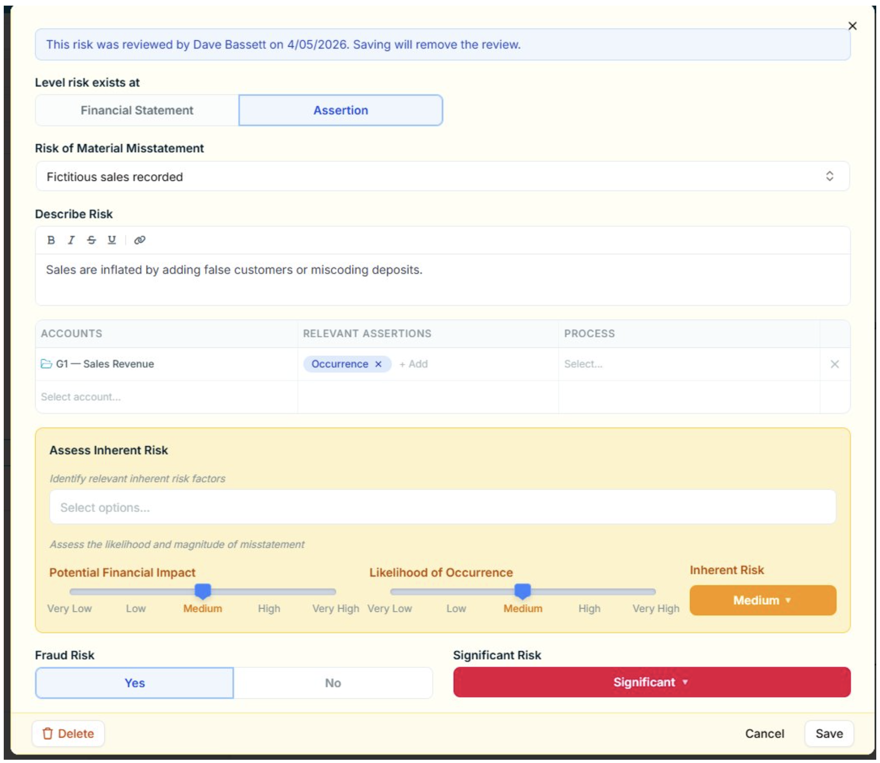
Task: Click the ACCOUNTS column header
Action: pos(71,334)
